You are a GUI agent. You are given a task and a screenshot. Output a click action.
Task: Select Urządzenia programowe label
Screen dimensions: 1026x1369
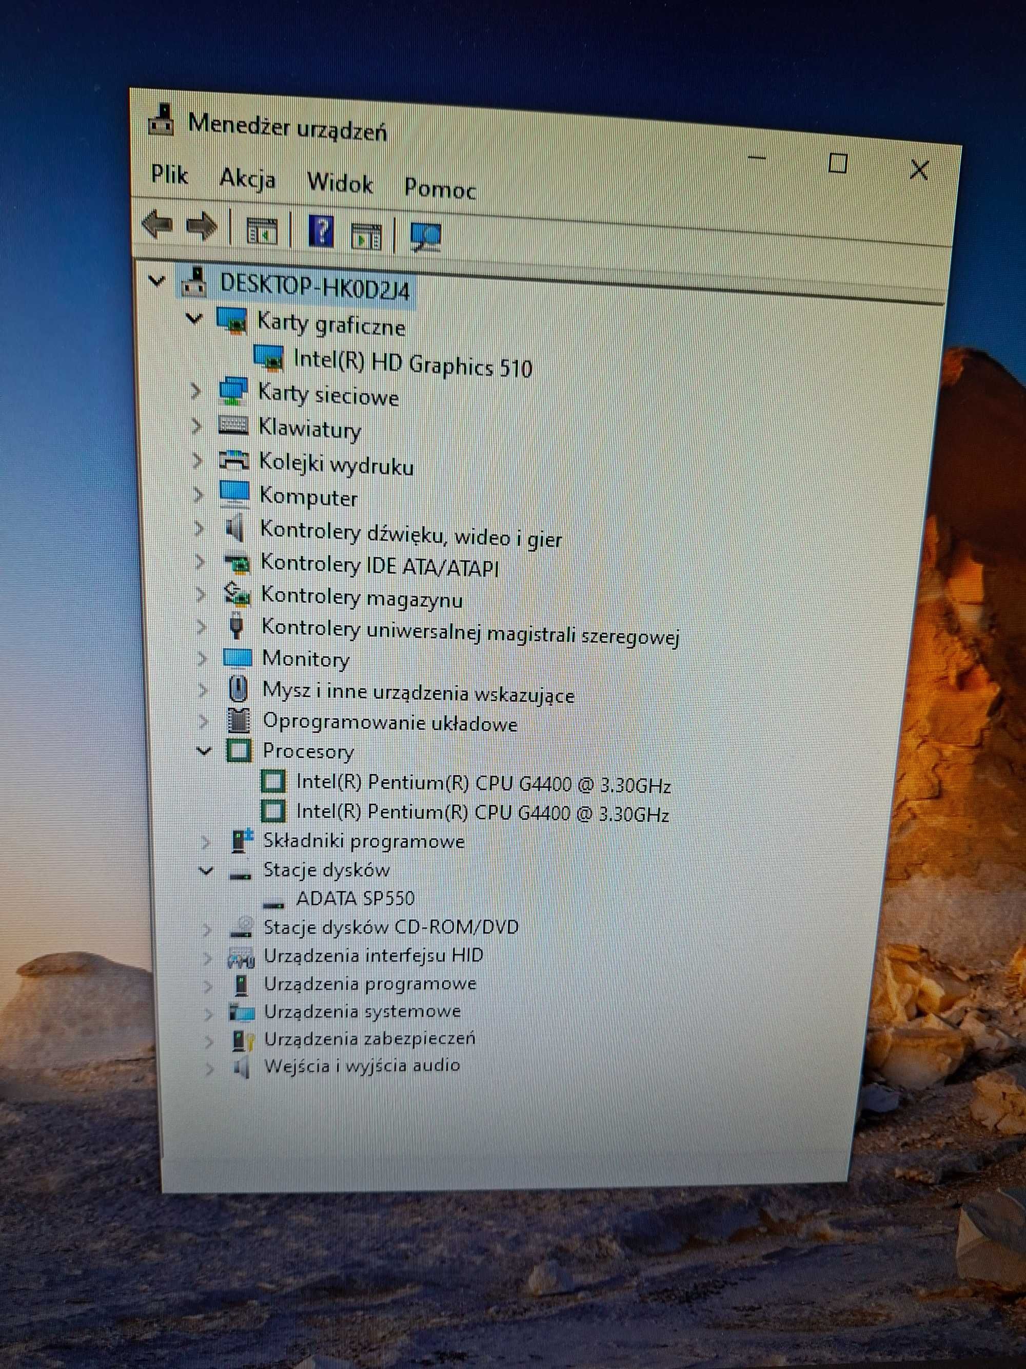coord(370,984)
